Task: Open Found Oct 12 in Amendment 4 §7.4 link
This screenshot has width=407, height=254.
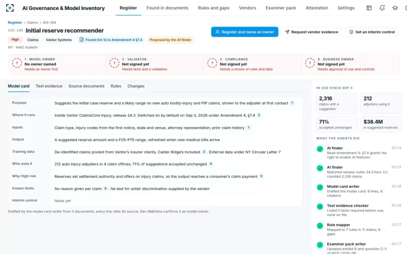Action: 111,40
